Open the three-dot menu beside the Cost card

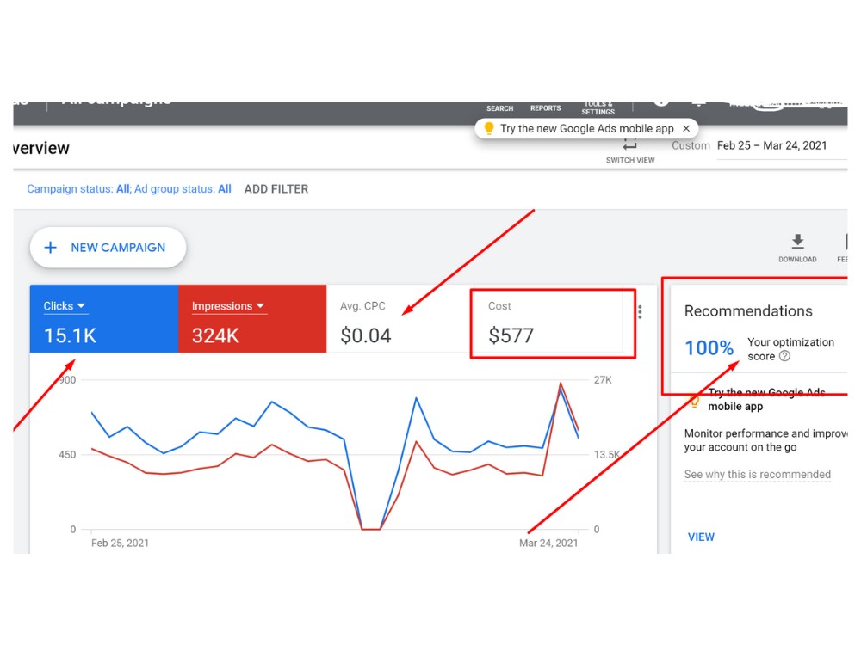pyautogui.click(x=641, y=312)
